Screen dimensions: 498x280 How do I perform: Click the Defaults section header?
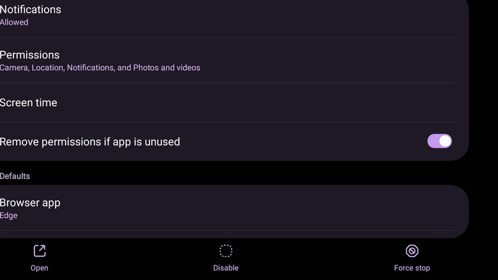point(15,176)
